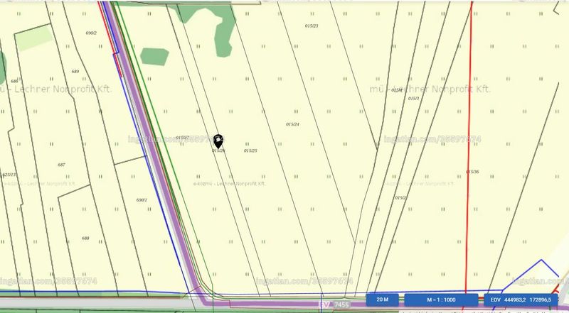Click the 20 M scale bar button
Screen dimensions: 569x313
[x=383, y=300]
